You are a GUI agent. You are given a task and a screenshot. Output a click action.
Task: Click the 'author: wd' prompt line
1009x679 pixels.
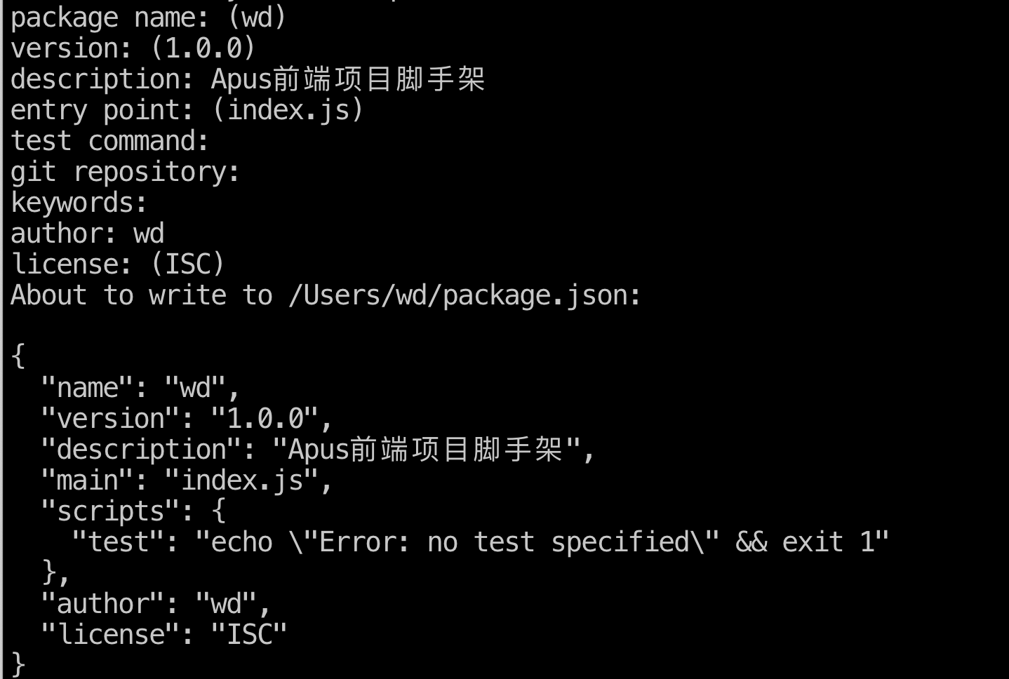[87, 234]
